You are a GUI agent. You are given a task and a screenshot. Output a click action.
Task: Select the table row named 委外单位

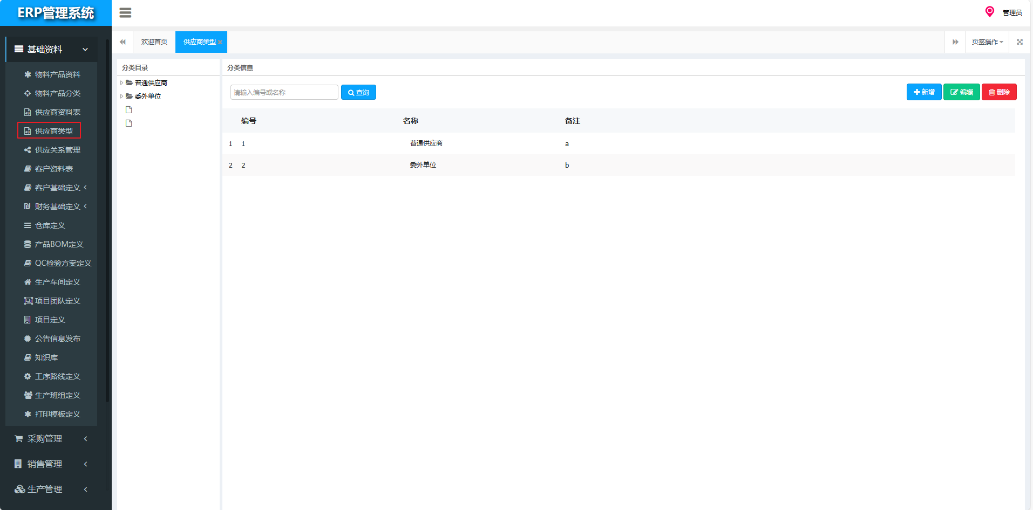tap(423, 165)
